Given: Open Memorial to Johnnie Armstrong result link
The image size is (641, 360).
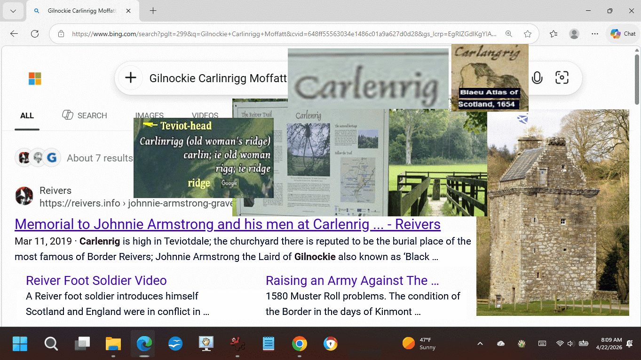Looking at the screenshot, I should [227, 224].
